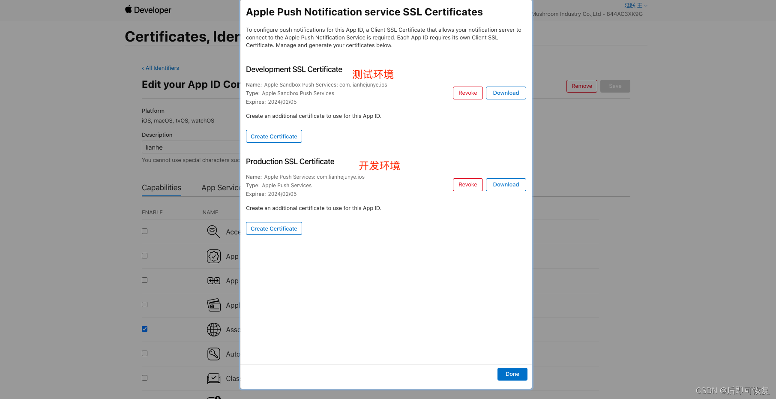Click the red Remove button
The height and width of the screenshot is (399, 776).
(581, 86)
